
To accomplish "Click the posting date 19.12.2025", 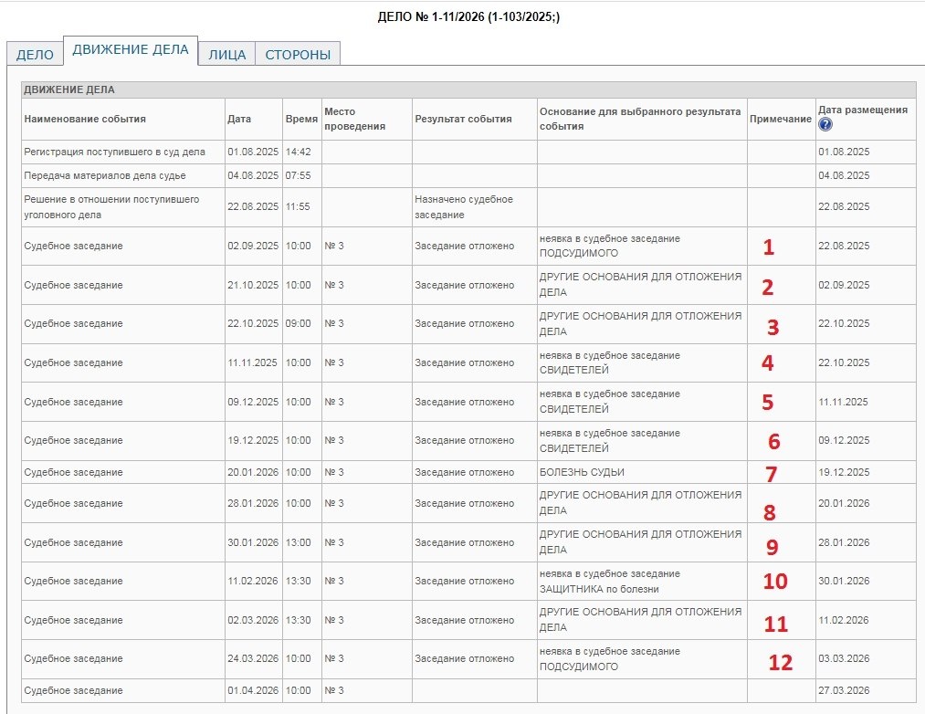I will [x=844, y=472].
